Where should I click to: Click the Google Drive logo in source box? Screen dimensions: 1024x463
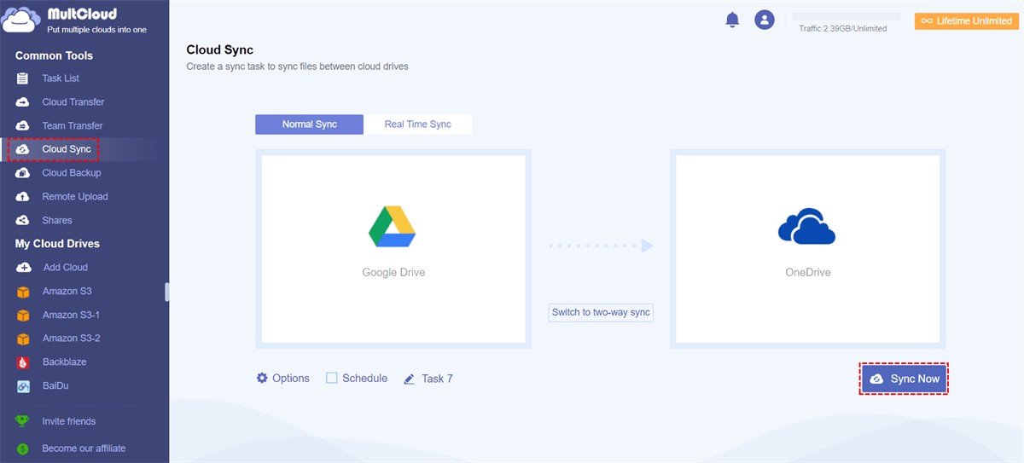click(x=392, y=227)
